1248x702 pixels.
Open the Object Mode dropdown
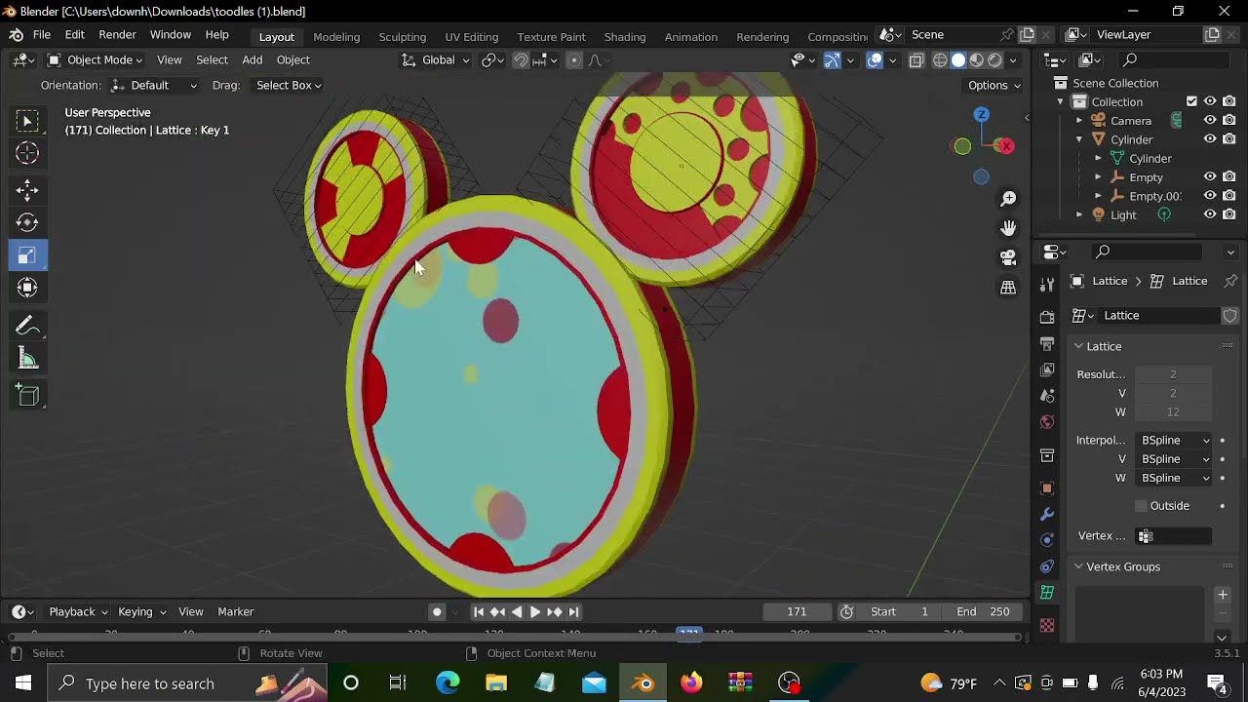95,60
